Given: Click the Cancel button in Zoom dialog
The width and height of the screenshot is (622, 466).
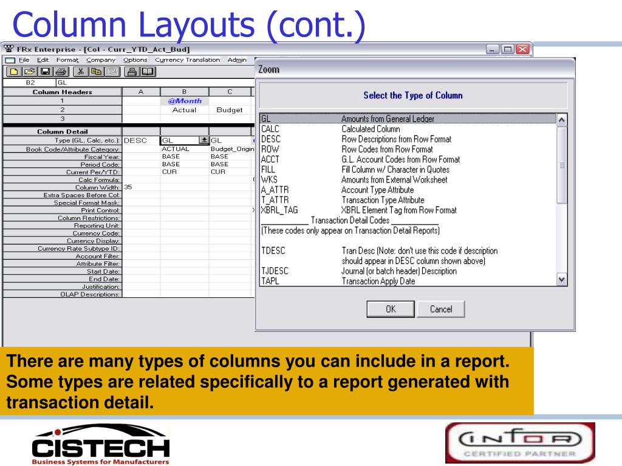Looking at the screenshot, I should [441, 309].
